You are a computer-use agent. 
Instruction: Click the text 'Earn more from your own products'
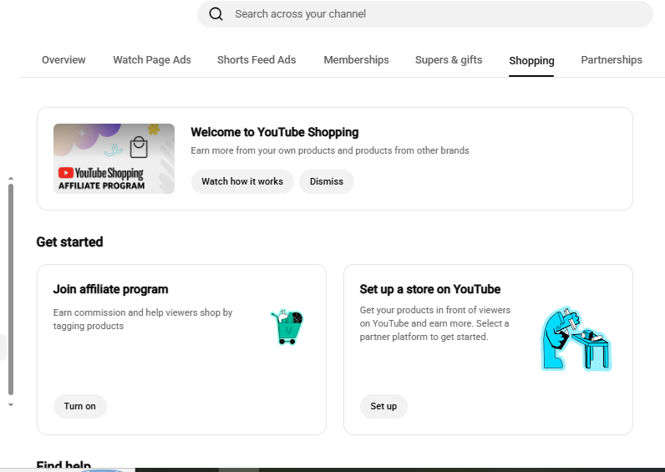coord(263,150)
